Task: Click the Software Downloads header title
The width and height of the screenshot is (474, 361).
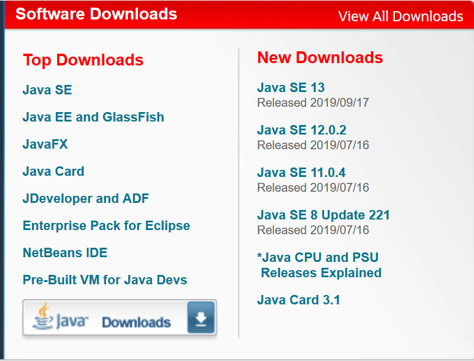Action: 96,14
